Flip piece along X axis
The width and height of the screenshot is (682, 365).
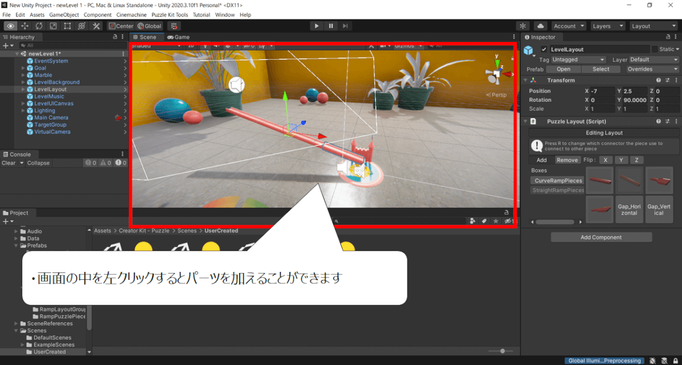(606, 160)
